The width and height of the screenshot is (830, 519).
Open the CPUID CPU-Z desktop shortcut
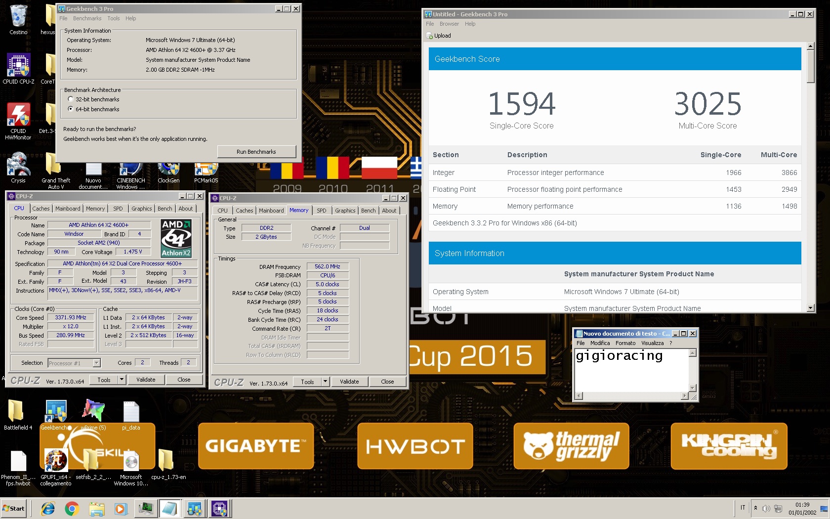coord(18,68)
